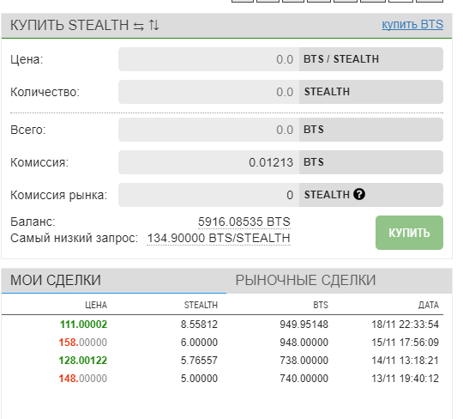Focus the Цена price input field
Image resolution: width=463 pixels, height=419 pixels.
208,59
